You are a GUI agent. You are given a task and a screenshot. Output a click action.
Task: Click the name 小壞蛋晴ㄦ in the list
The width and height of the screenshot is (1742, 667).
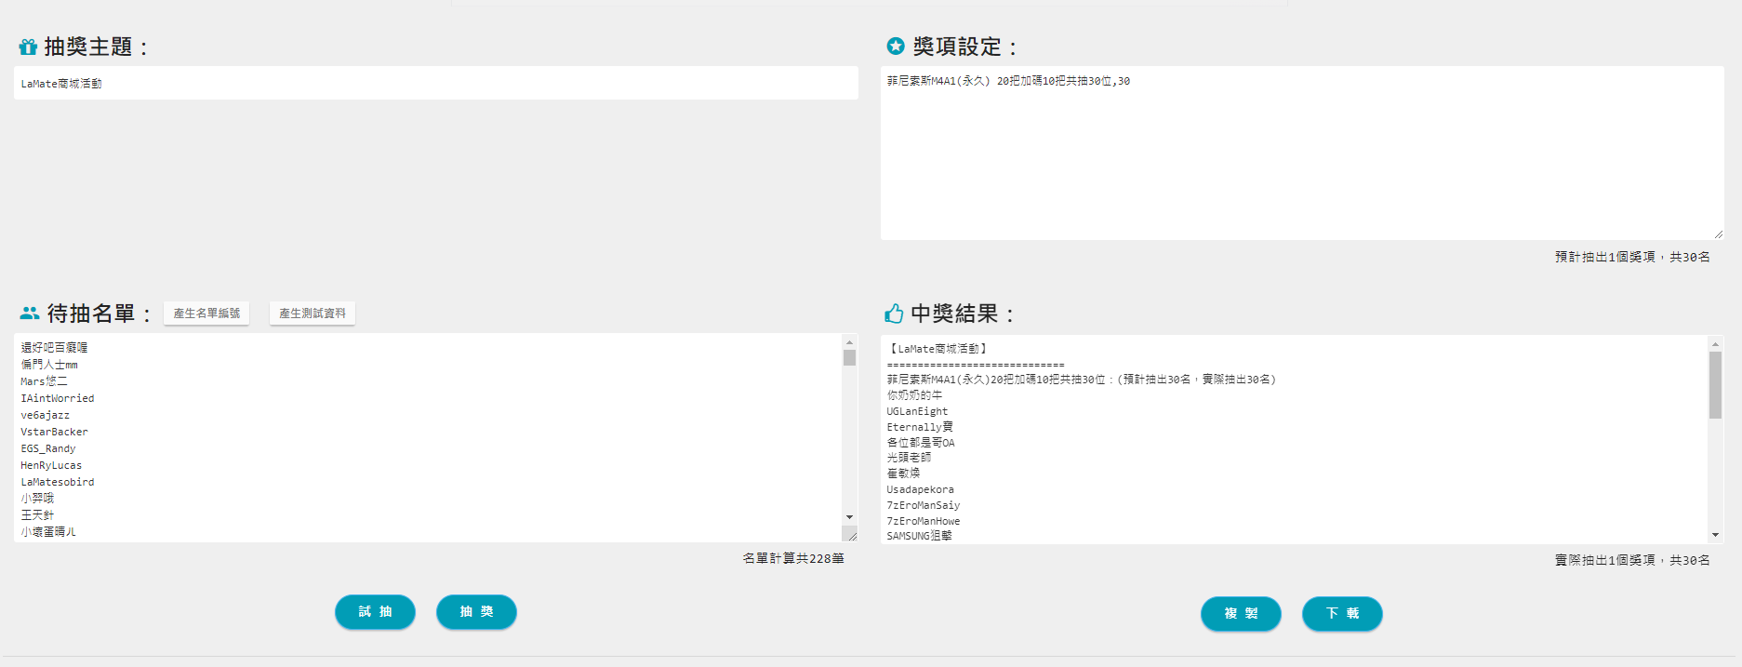point(48,531)
